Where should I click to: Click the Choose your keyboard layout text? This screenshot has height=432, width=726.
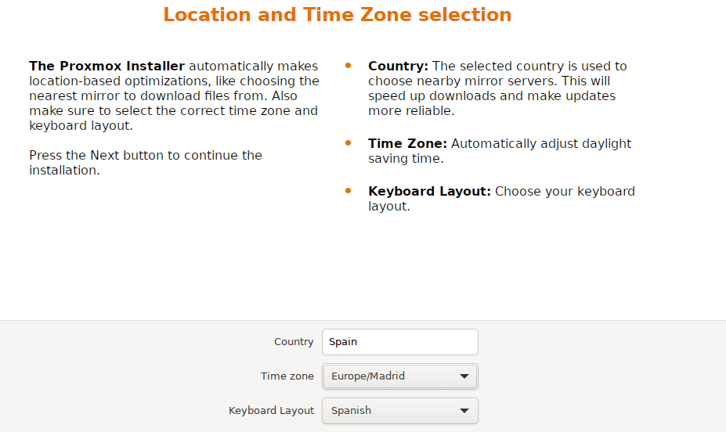[564, 191]
